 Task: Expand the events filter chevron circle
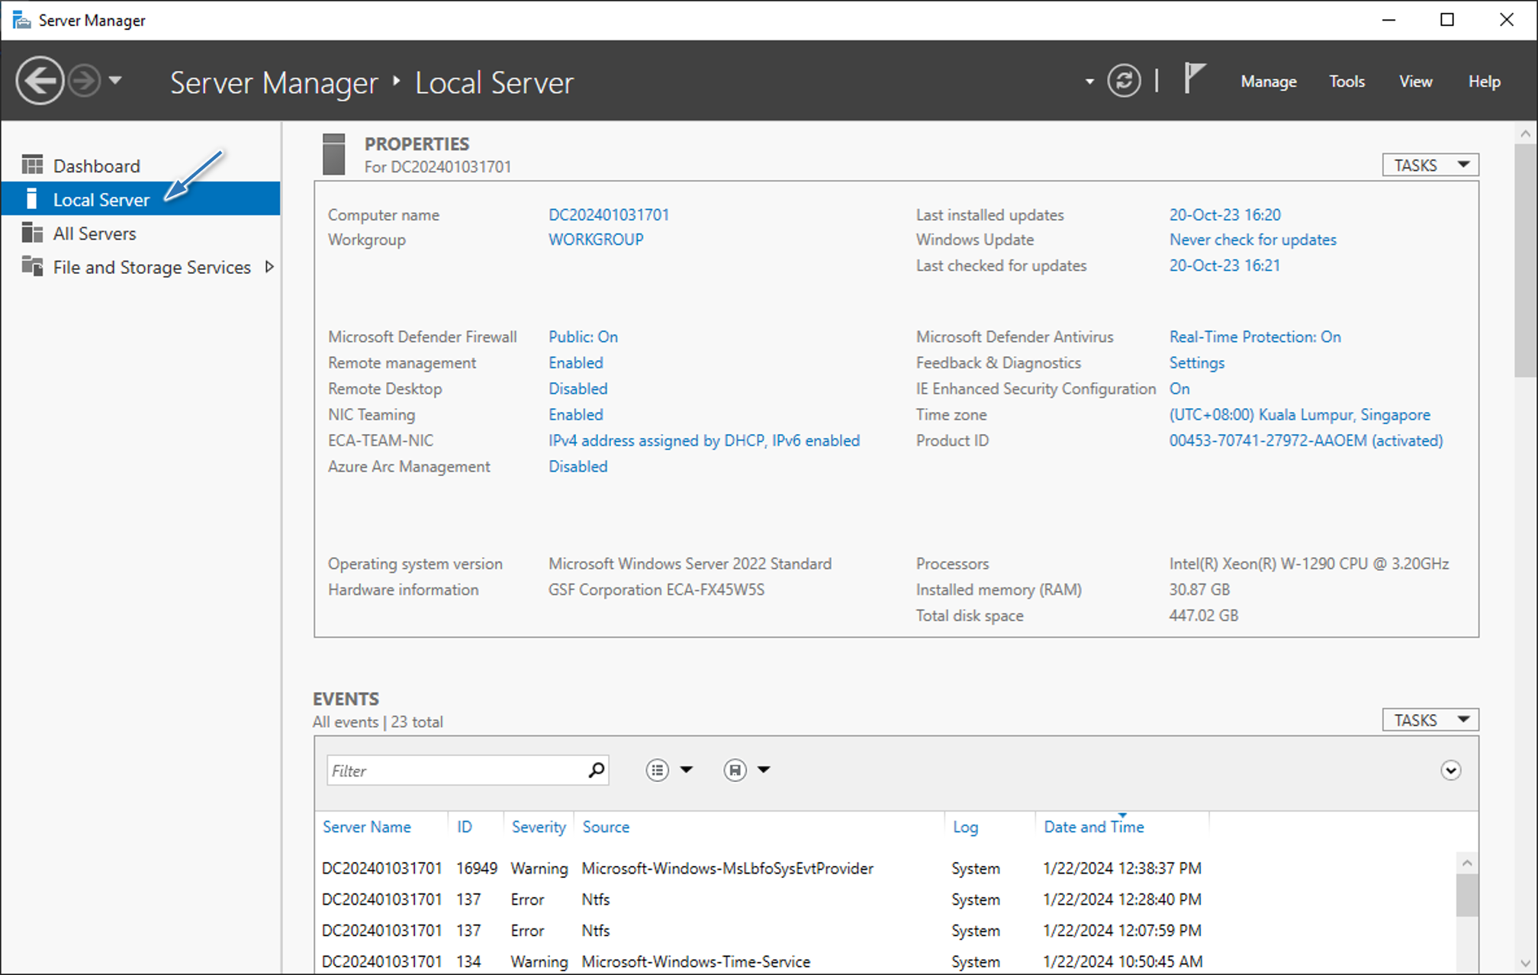pos(1450,771)
